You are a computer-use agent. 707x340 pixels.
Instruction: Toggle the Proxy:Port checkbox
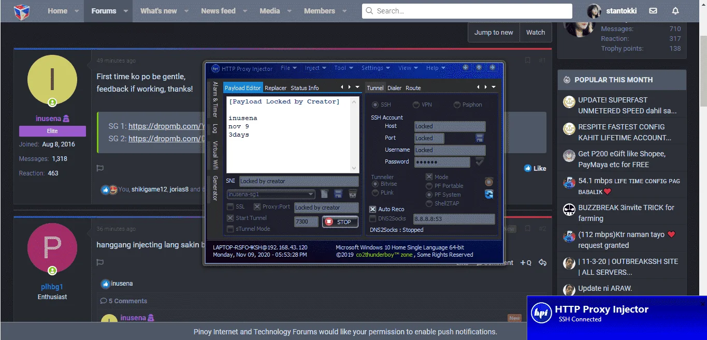click(257, 206)
